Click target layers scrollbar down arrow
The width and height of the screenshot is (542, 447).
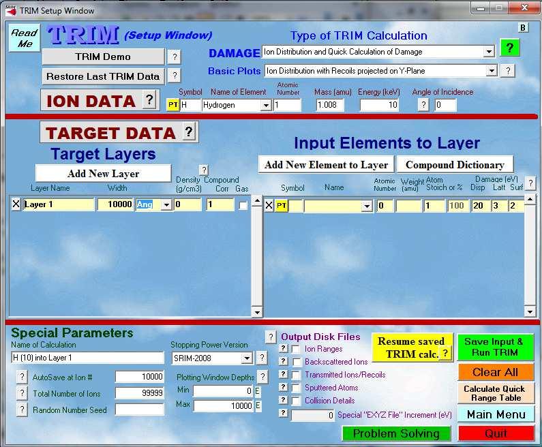[257, 312]
